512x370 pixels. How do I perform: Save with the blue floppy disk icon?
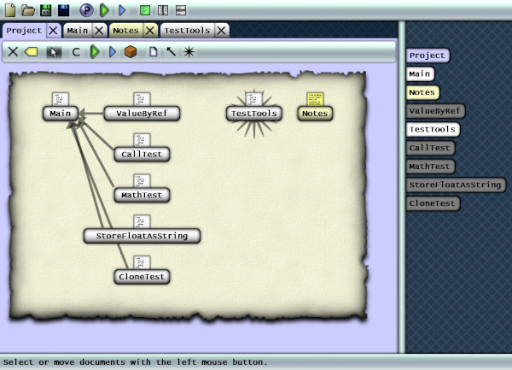(63, 10)
